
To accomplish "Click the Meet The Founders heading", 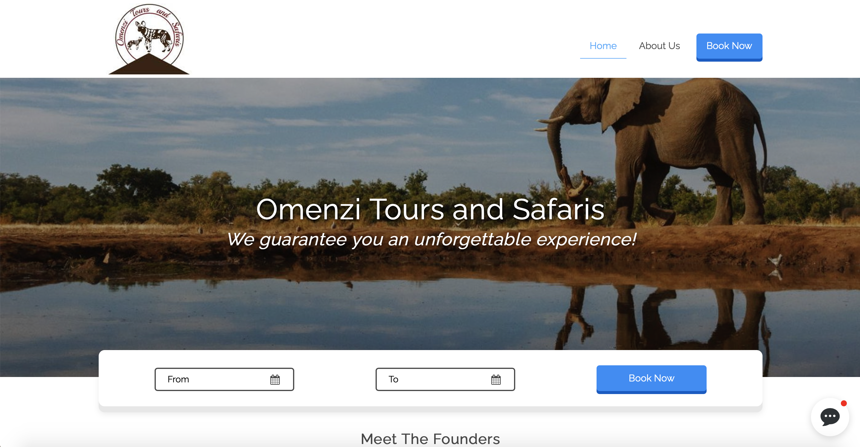I will (430, 439).
